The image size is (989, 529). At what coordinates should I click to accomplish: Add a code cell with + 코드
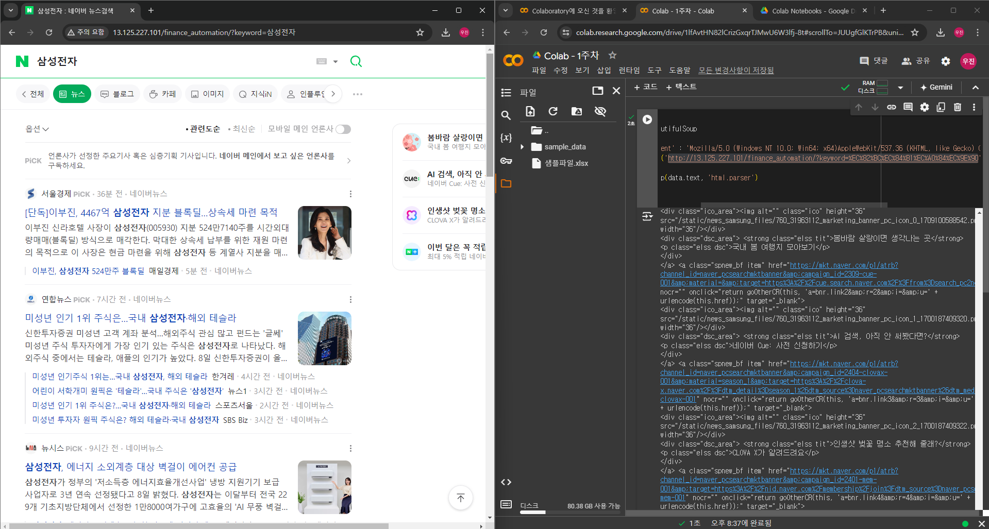[x=646, y=87]
